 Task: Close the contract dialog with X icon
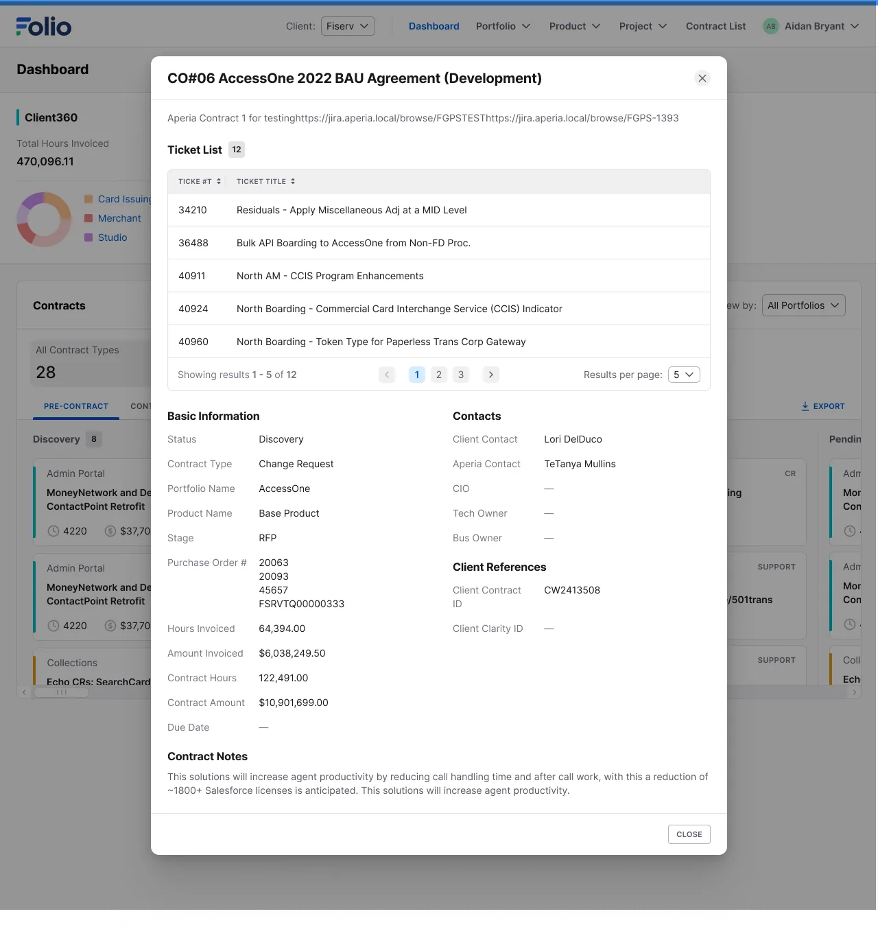tap(702, 78)
